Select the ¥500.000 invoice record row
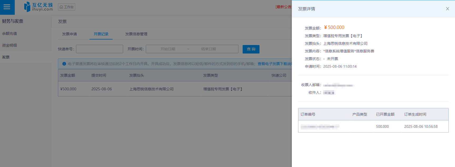The height and width of the screenshot is (167, 455). pyautogui.click(x=158, y=89)
